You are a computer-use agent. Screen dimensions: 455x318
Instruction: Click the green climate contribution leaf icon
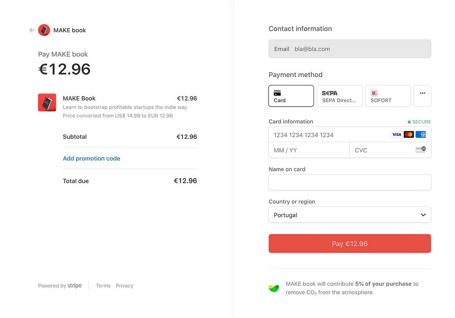(274, 288)
